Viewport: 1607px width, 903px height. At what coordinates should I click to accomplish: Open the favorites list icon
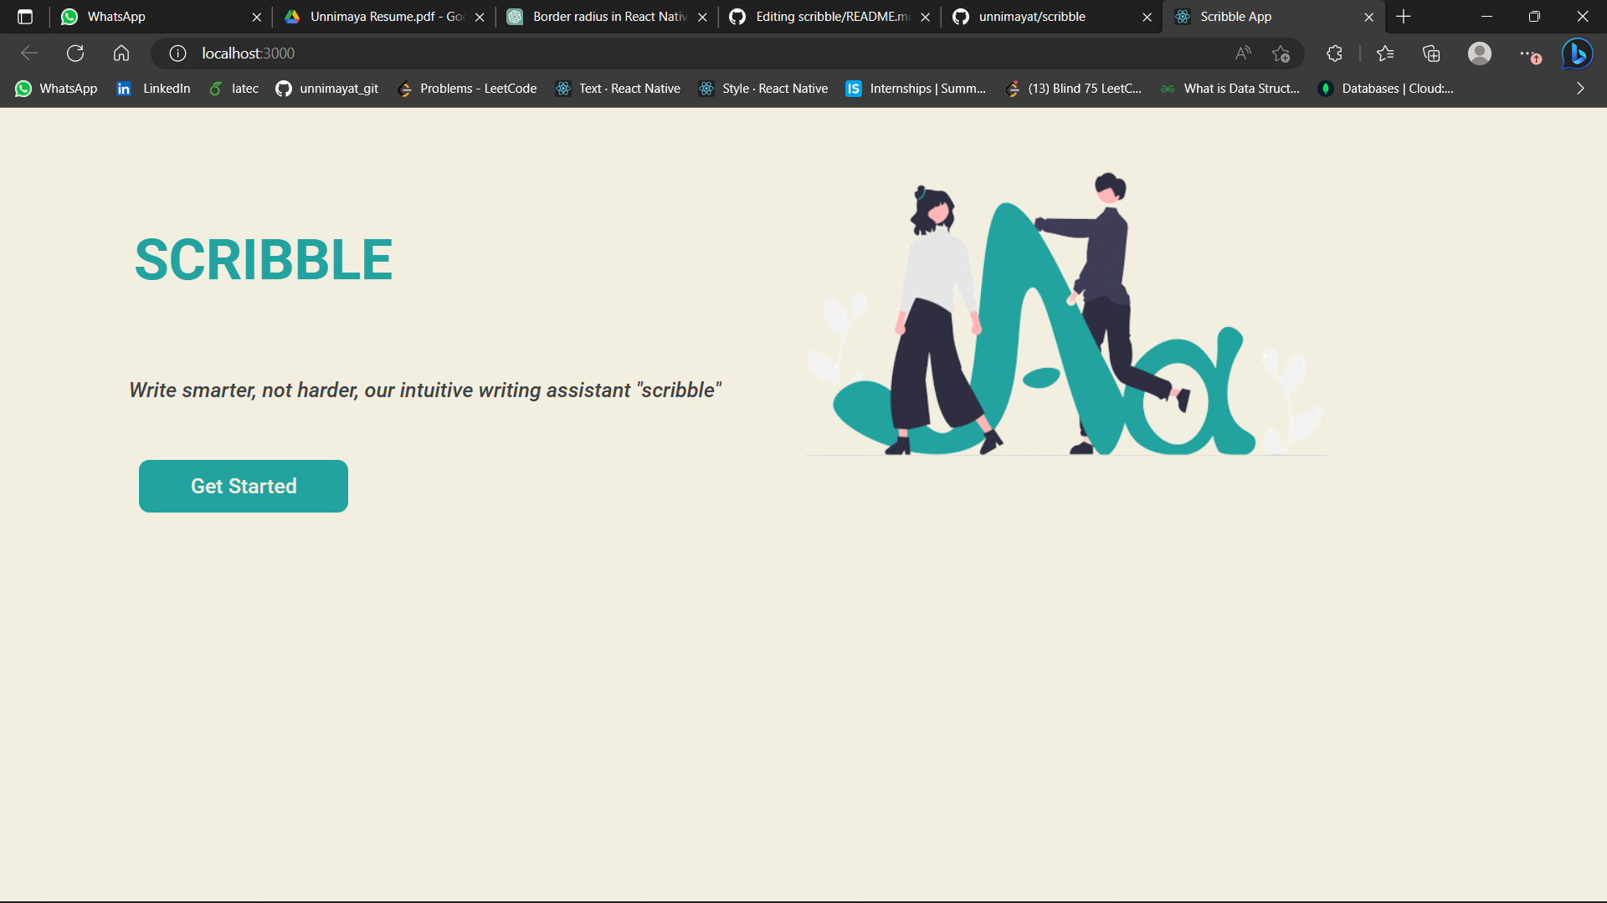pyautogui.click(x=1385, y=53)
